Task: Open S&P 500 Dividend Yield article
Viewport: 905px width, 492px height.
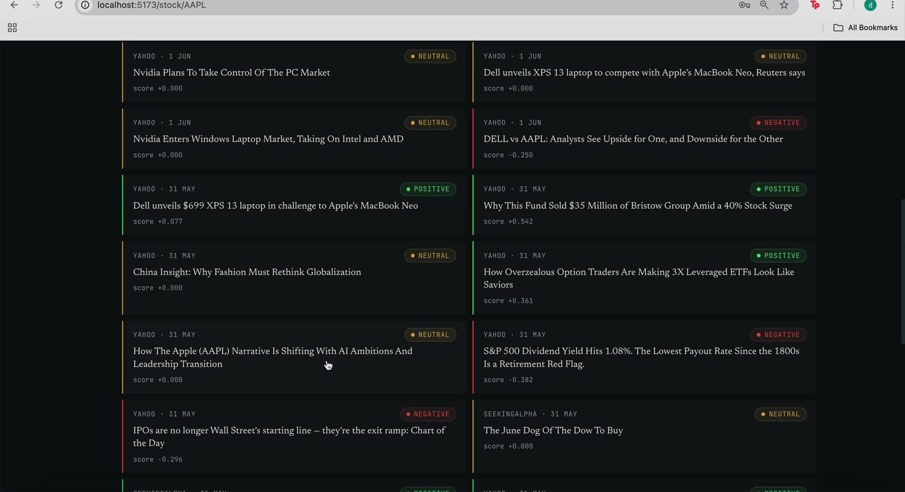Action: click(641, 357)
